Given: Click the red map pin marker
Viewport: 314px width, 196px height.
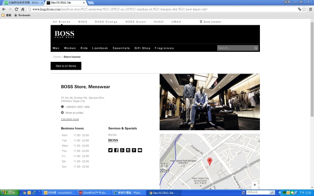Looking at the screenshot, I should click(210, 162).
